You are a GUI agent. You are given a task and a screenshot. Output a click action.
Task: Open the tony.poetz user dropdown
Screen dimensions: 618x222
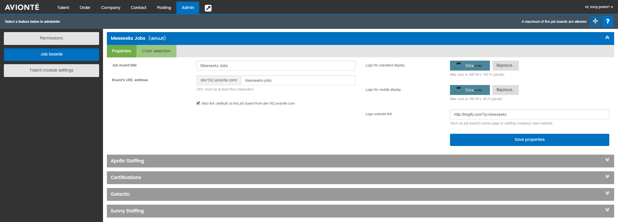pos(599,7)
